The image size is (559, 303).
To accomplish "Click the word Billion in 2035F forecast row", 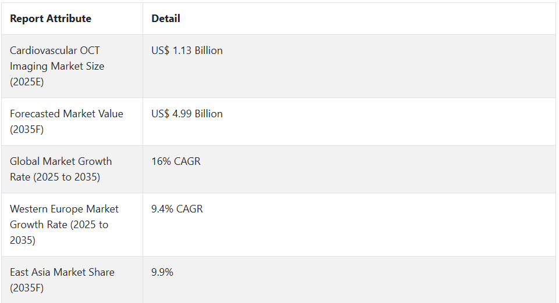I will [209, 114].
